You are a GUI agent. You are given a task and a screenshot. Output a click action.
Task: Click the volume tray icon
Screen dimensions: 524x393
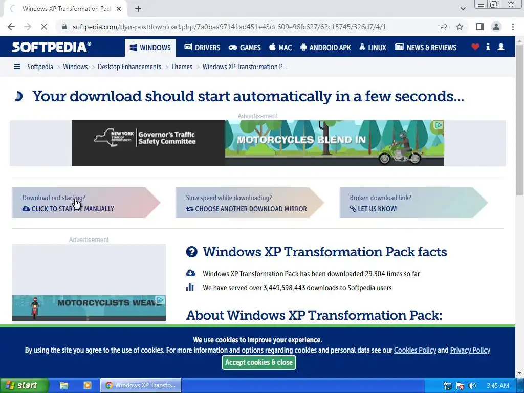pos(472,386)
